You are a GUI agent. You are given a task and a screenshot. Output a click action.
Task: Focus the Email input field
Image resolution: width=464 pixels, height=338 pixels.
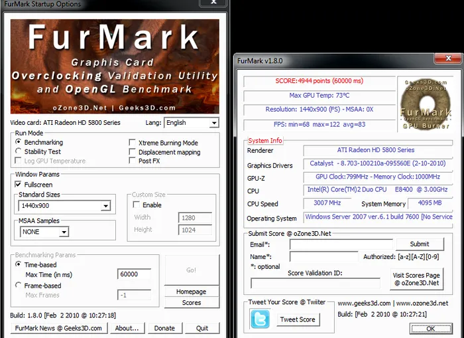[x=341, y=244]
